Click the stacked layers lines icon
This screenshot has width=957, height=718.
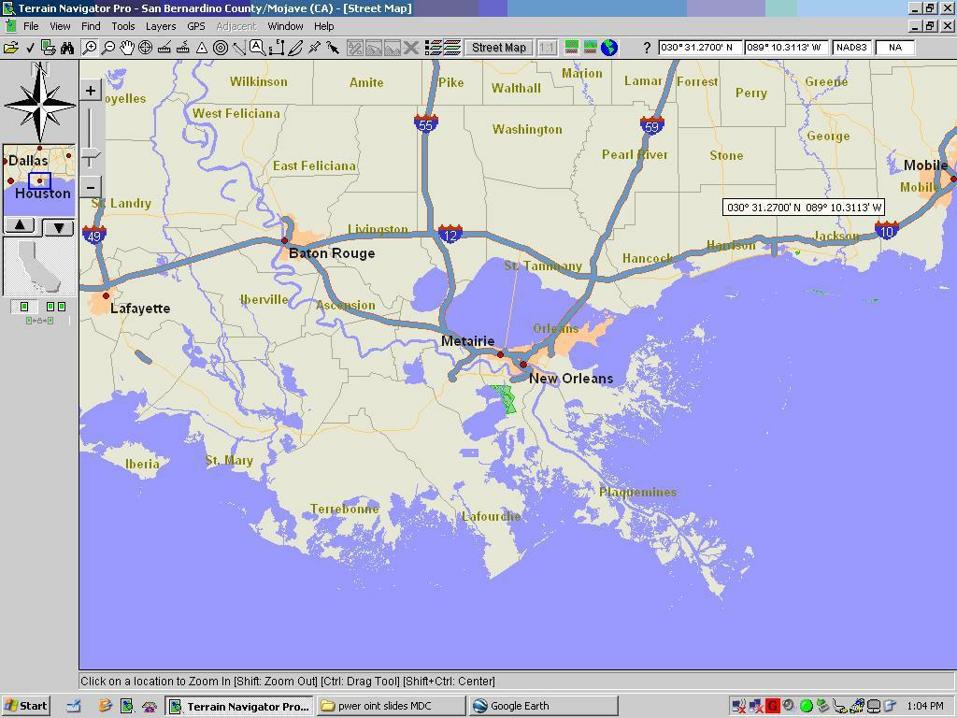pyautogui.click(x=451, y=48)
